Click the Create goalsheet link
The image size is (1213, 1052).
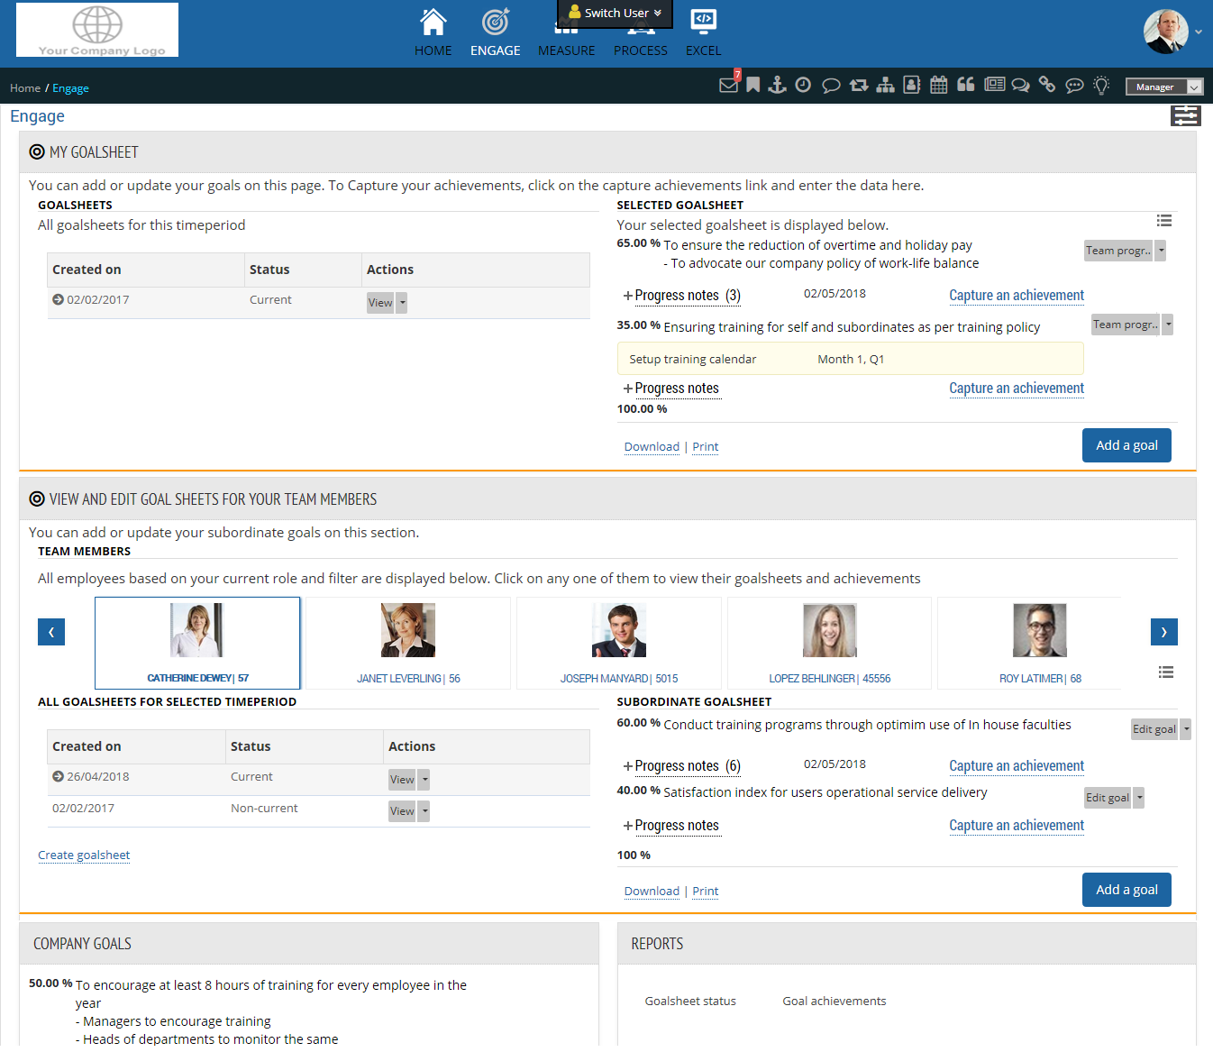(x=84, y=855)
